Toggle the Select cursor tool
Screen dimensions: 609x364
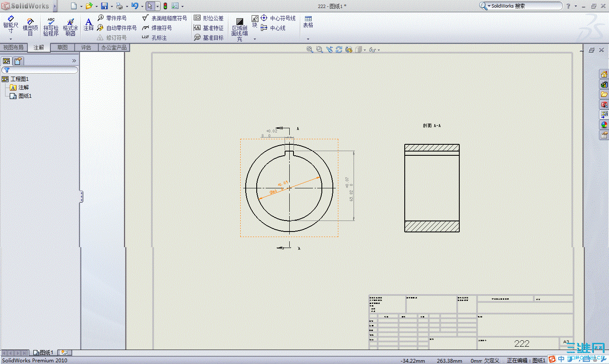tap(150, 6)
